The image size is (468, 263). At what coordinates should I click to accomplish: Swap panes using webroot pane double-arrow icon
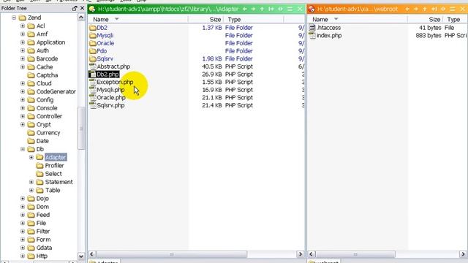pyautogui.click(x=443, y=9)
